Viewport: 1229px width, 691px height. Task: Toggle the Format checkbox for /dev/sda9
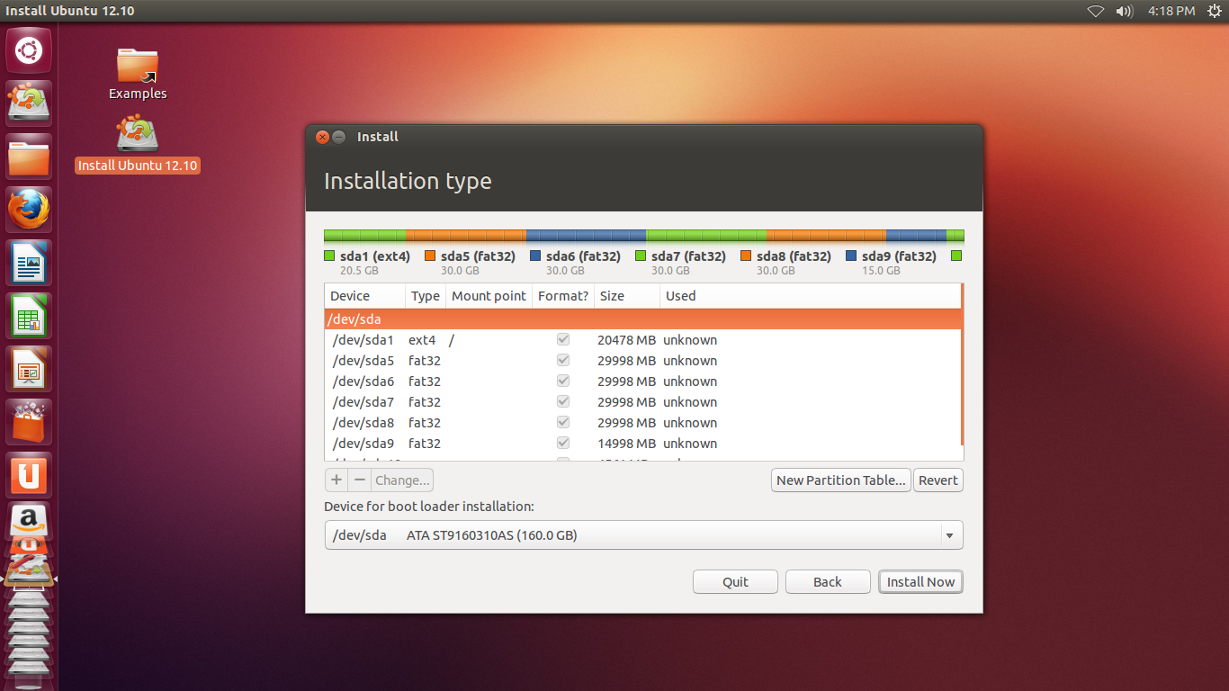[563, 444]
